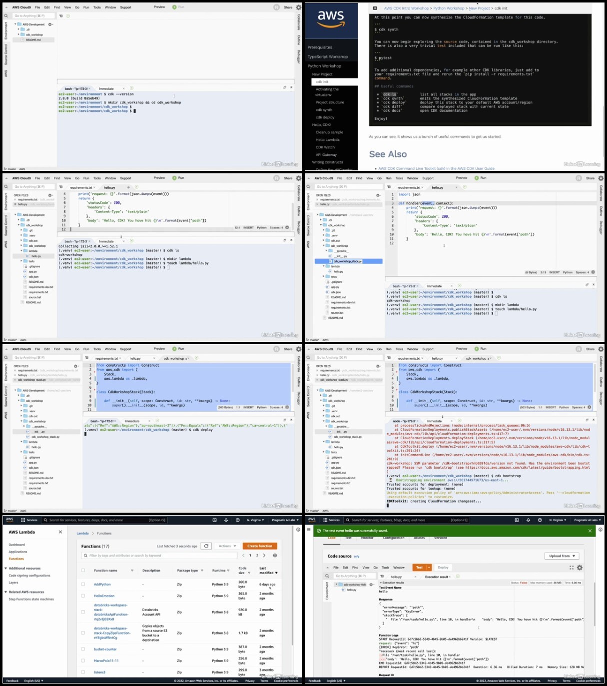This screenshot has width=607, height=686.
Task: Click AWS logo on Lambda Functions page
Action: click(9, 520)
